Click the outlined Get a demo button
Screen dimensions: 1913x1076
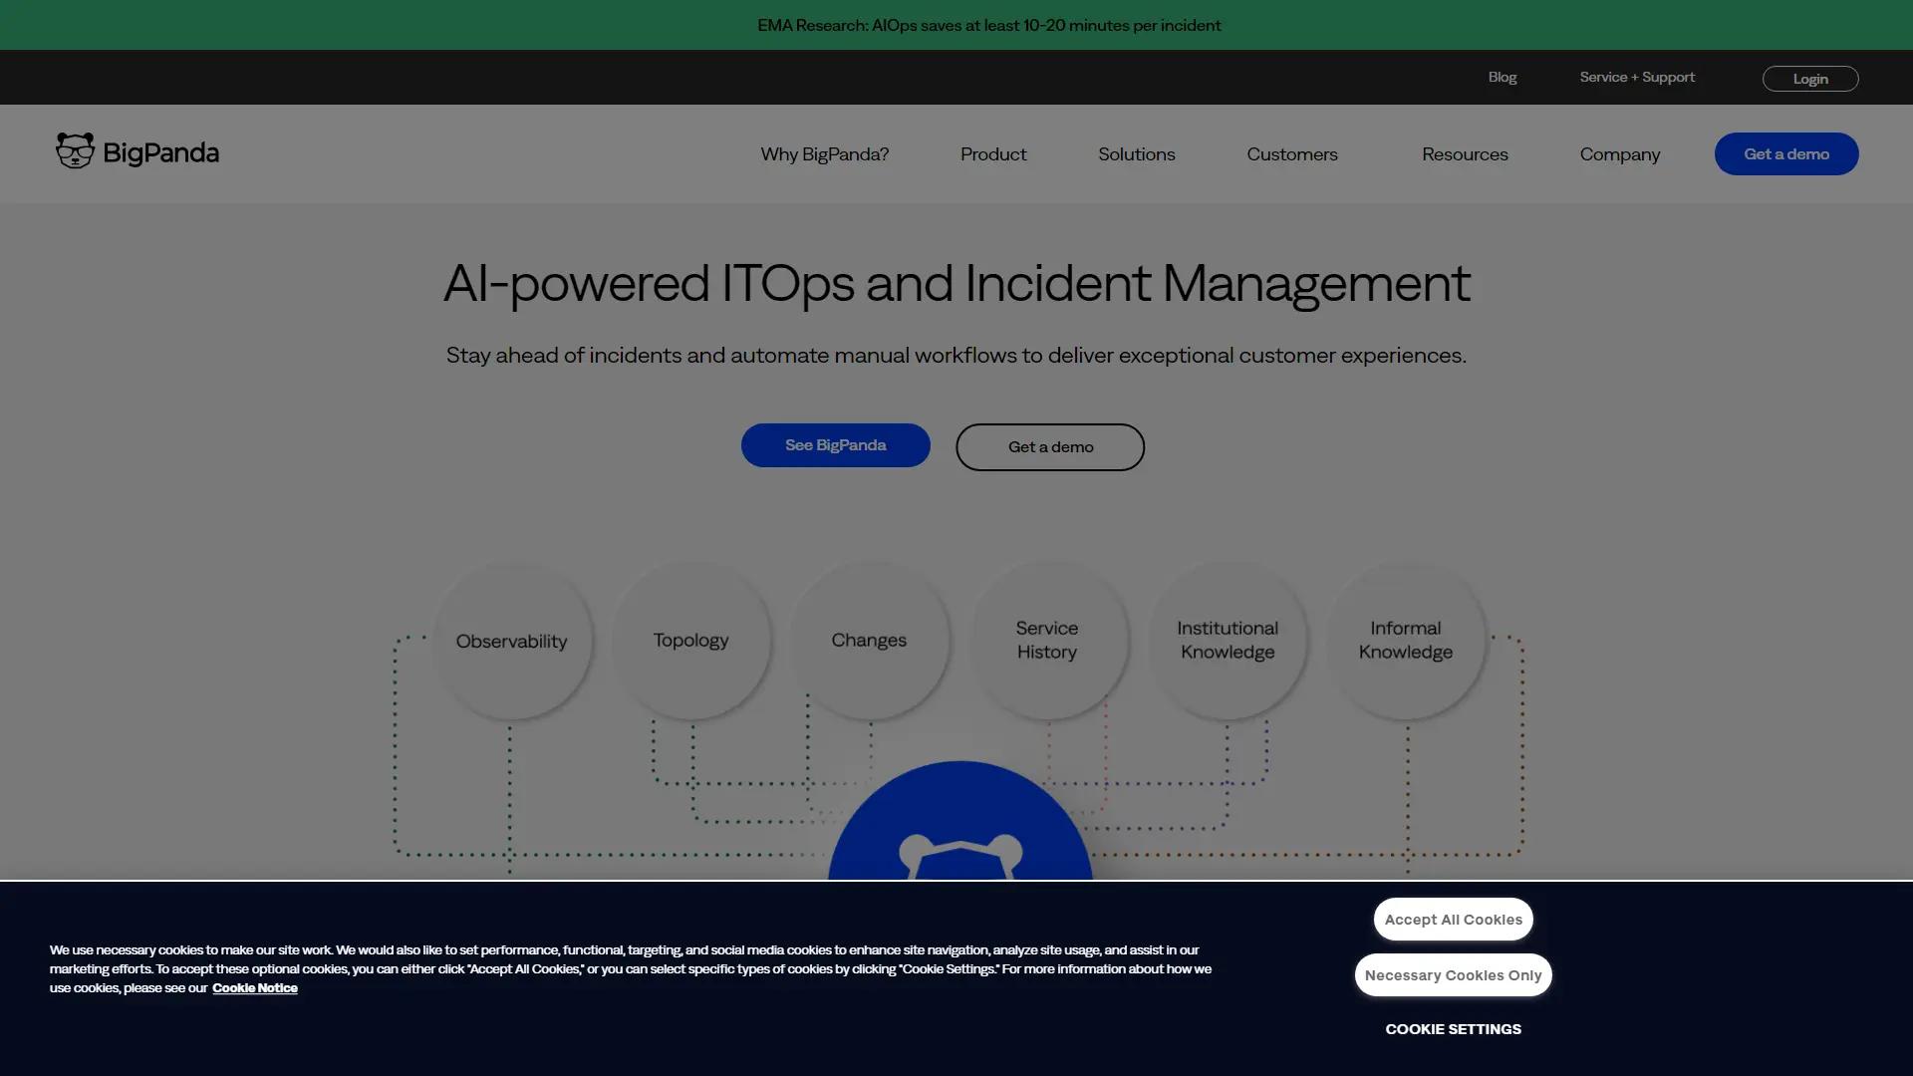pos(1050,447)
